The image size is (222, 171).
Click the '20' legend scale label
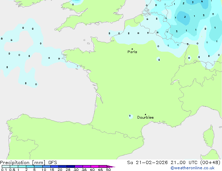coord(60,170)
